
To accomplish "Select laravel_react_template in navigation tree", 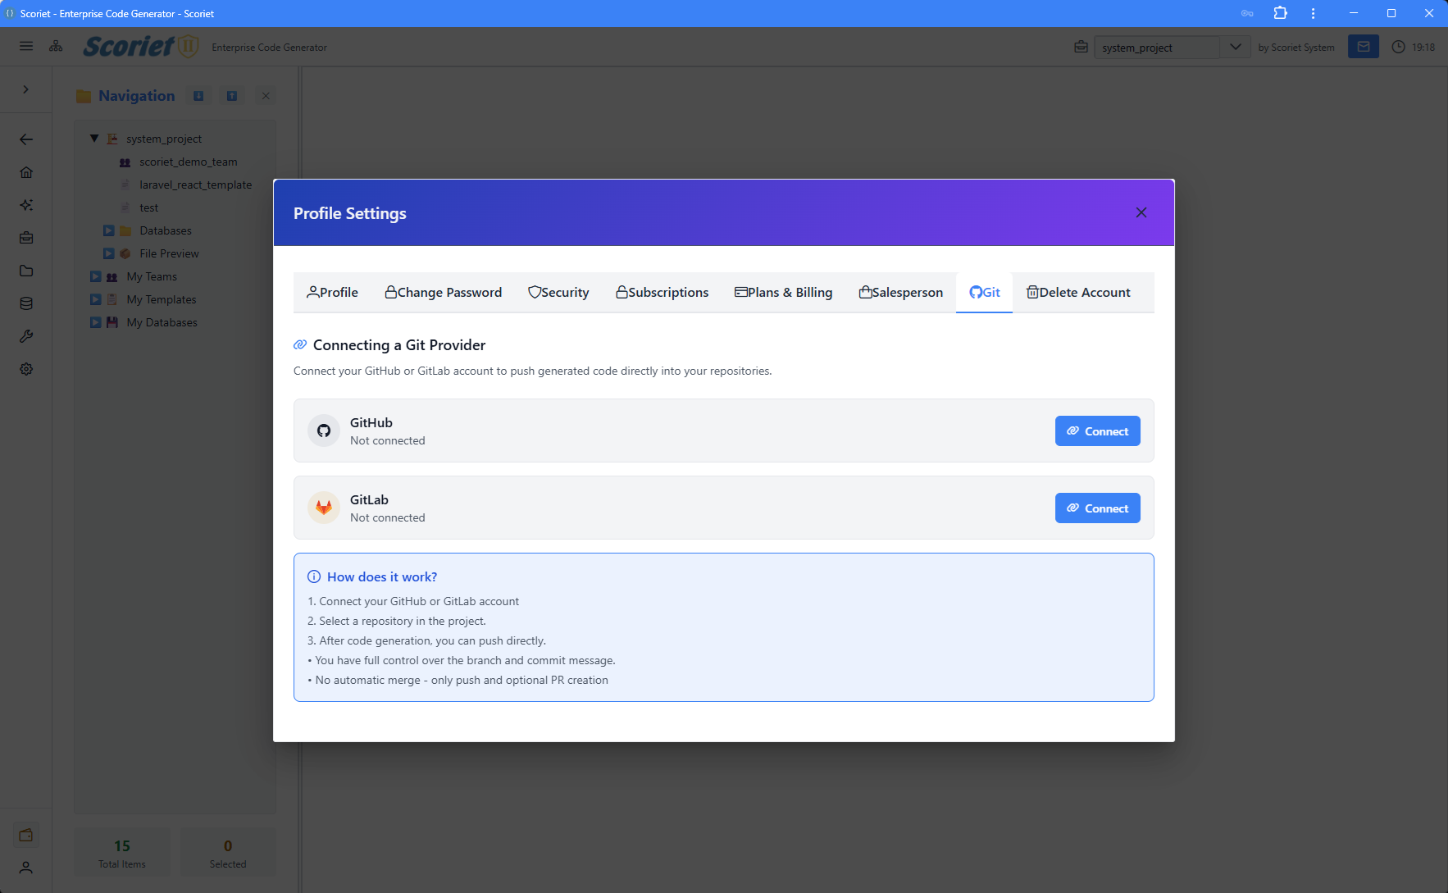I will 195,185.
